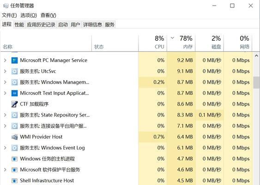The width and height of the screenshot is (260, 185).
Task: Expand 服务主机: Windows Event Log group
Action: [5, 148]
